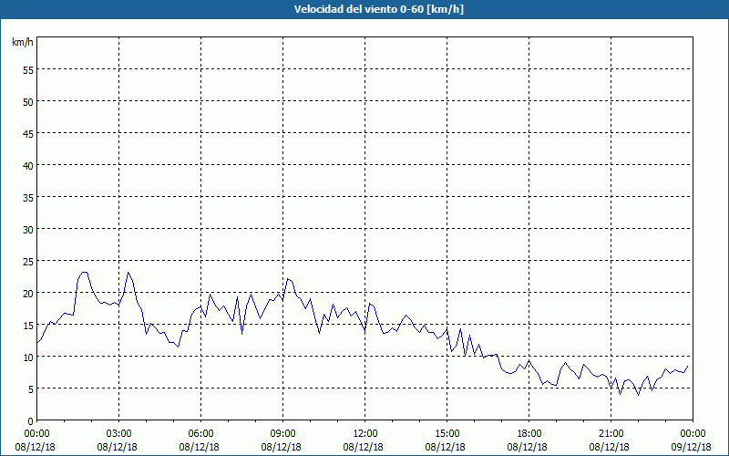Viewport: 729px width, 456px height.
Task: Click the "08/12/18" date under 12:00
Action: click(x=363, y=447)
